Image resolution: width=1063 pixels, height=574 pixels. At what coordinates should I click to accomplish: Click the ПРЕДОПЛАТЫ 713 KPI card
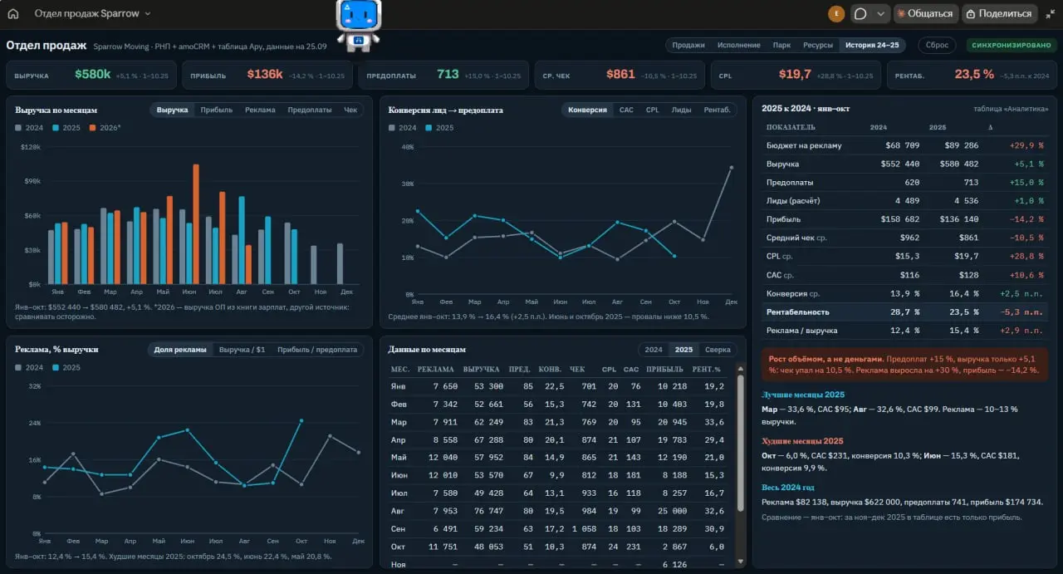443,75
